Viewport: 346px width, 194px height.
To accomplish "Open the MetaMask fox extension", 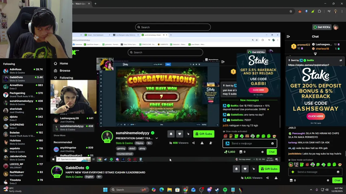I will coord(300,11).
